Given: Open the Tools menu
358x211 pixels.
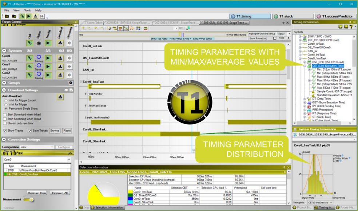Looking at the screenshot, I should [28, 11].
